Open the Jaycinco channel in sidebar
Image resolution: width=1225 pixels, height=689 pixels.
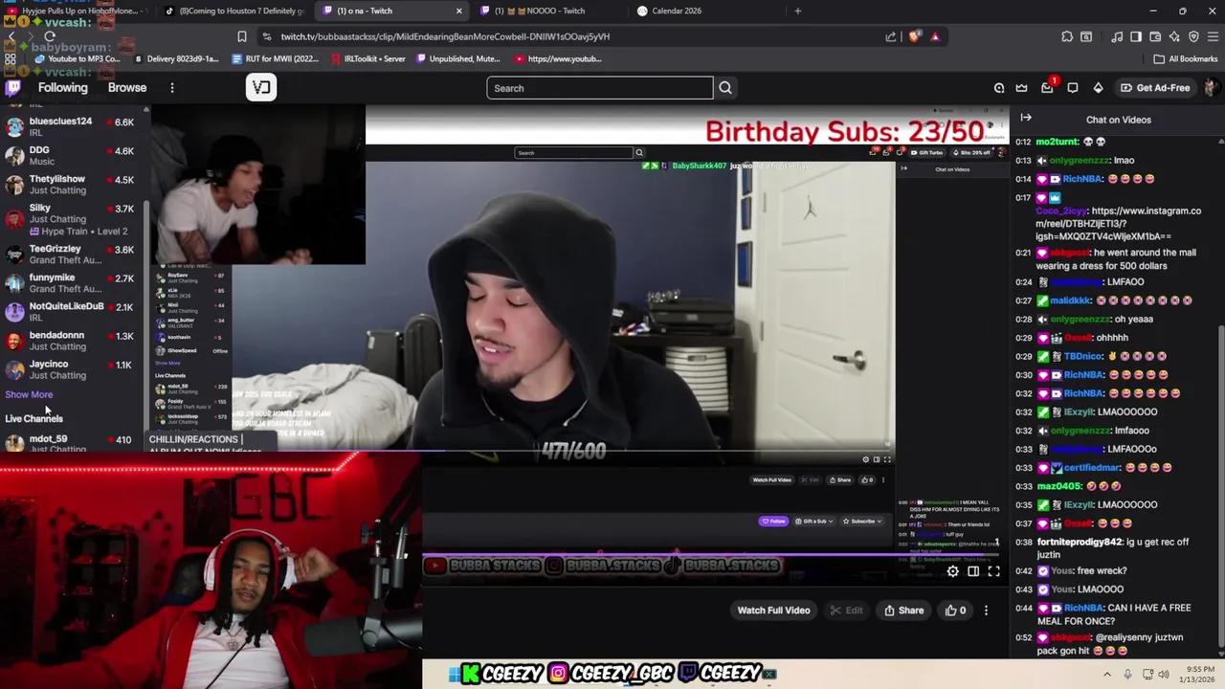[72, 369]
